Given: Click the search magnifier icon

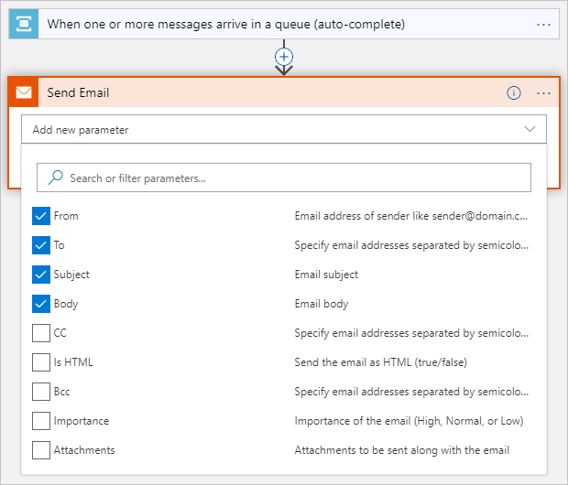Looking at the screenshot, I should pos(56,178).
